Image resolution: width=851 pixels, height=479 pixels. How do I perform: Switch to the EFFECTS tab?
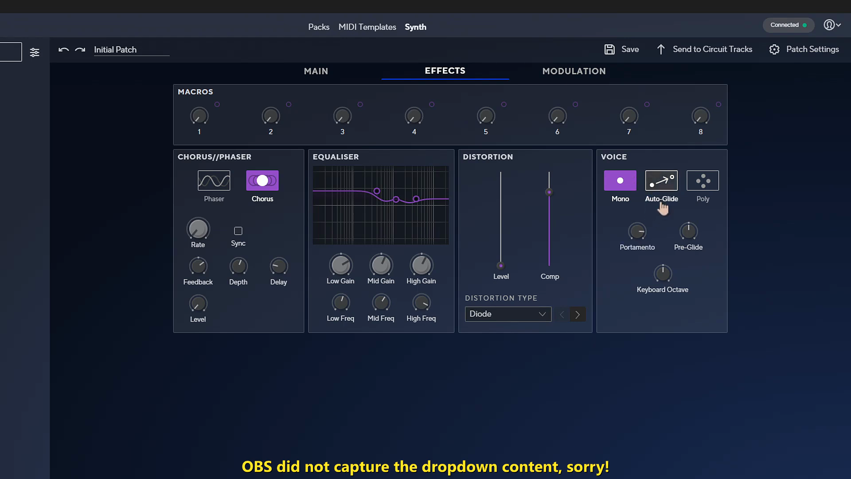445,71
